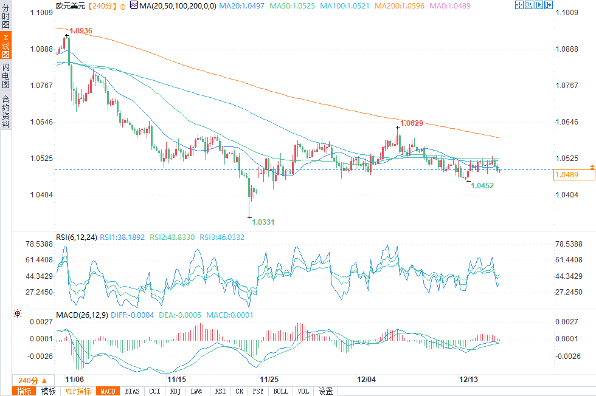Viewport: 596px width, 396px height.
Task: Click the orange price alert arrow at 1.0489
Action: tap(592, 167)
